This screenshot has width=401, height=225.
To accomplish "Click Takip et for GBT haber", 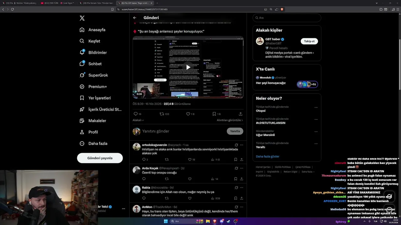I will click(x=309, y=41).
